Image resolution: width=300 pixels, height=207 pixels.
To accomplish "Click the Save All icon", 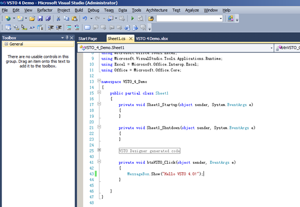I will click(x=48, y=19).
